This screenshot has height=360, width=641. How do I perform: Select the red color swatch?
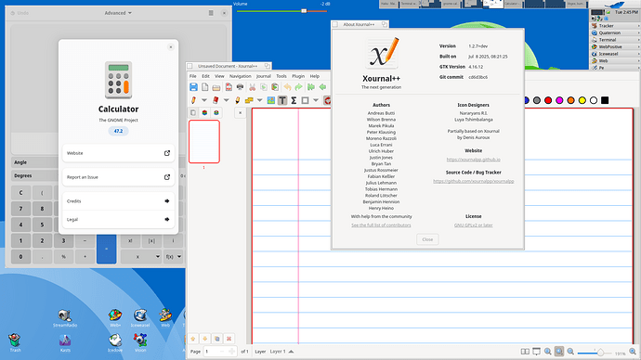click(x=548, y=100)
